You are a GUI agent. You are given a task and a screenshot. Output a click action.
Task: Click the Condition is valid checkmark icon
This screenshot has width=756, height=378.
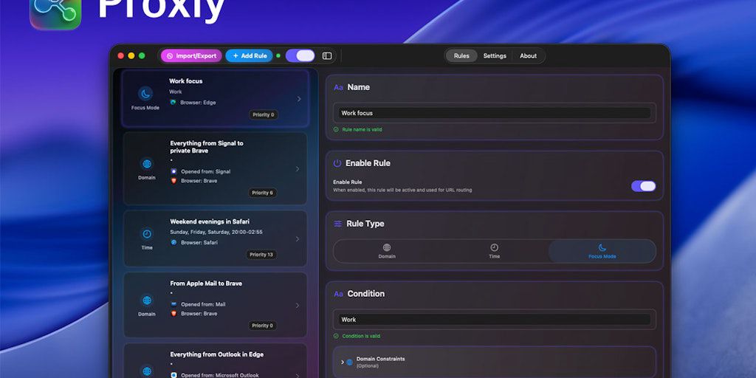[x=336, y=336]
